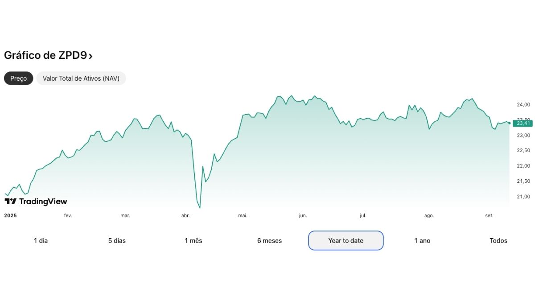Click the 23,41 current price label
This screenshot has height=301, width=535.
[x=523, y=123]
